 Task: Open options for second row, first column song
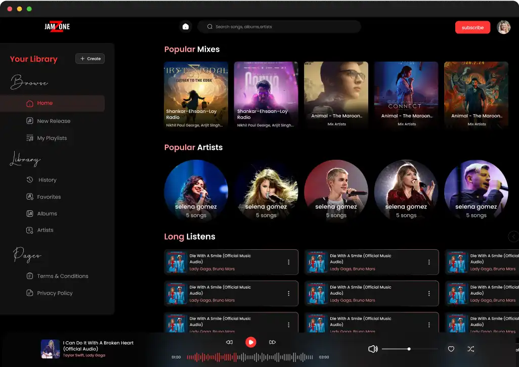[289, 293]
